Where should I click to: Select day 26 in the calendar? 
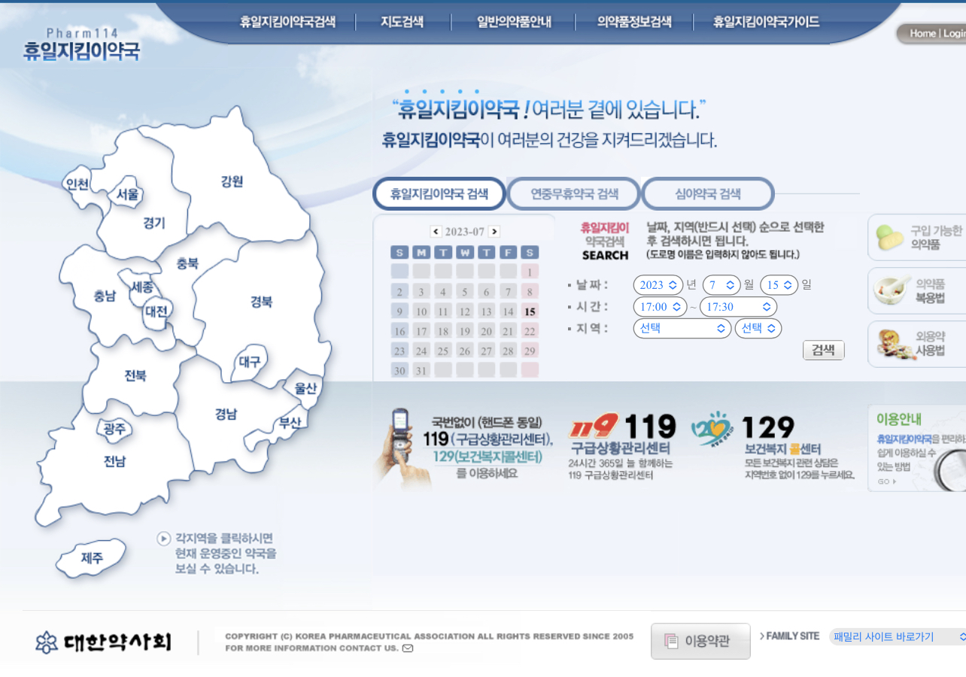pos(464,351)
